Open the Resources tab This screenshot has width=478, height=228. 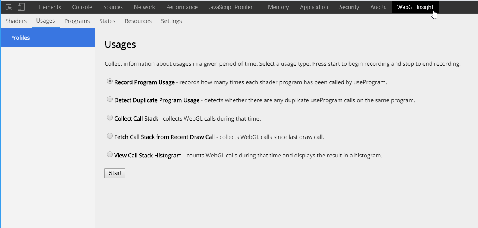(x=138, y=21)
